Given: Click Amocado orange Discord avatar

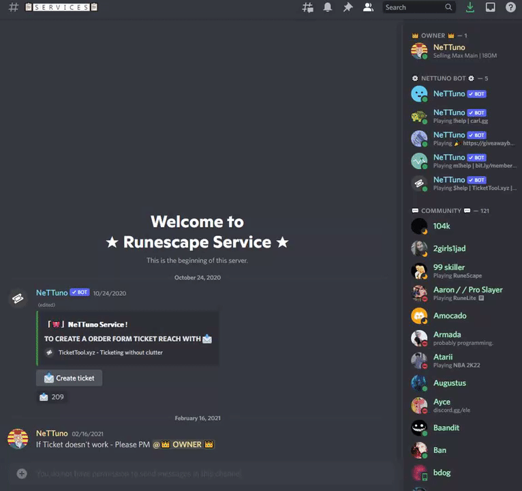Looking at the screenshot, I should click(419, 316).
